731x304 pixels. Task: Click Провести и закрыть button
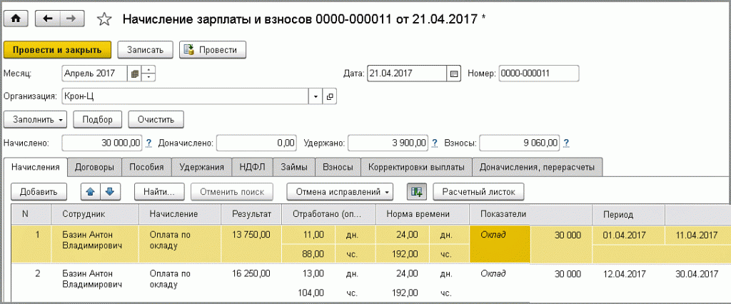coord(57,50)
